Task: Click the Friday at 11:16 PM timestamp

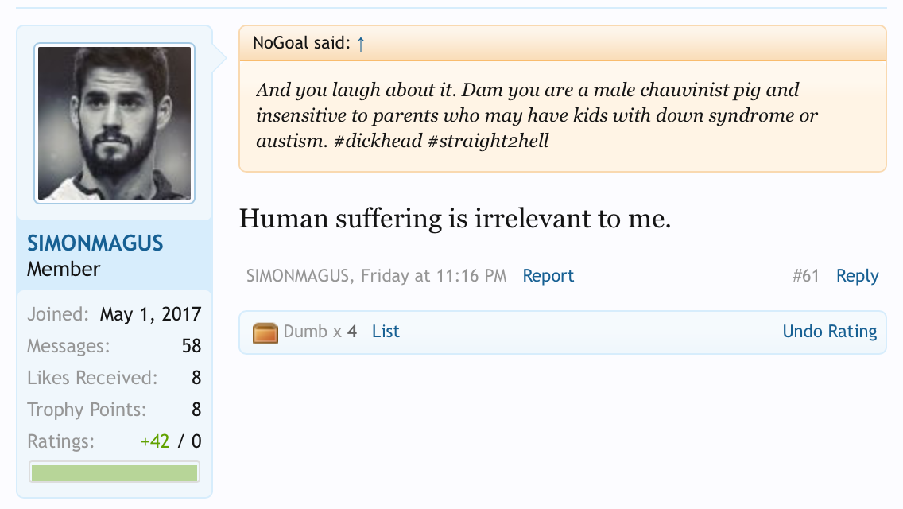Action: [x=433, y=276]
